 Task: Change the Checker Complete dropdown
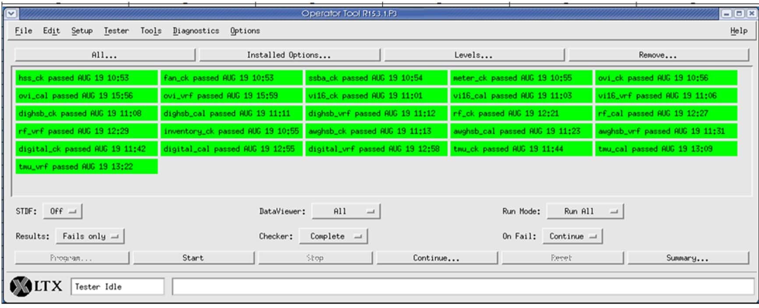[x=333, y=236]
